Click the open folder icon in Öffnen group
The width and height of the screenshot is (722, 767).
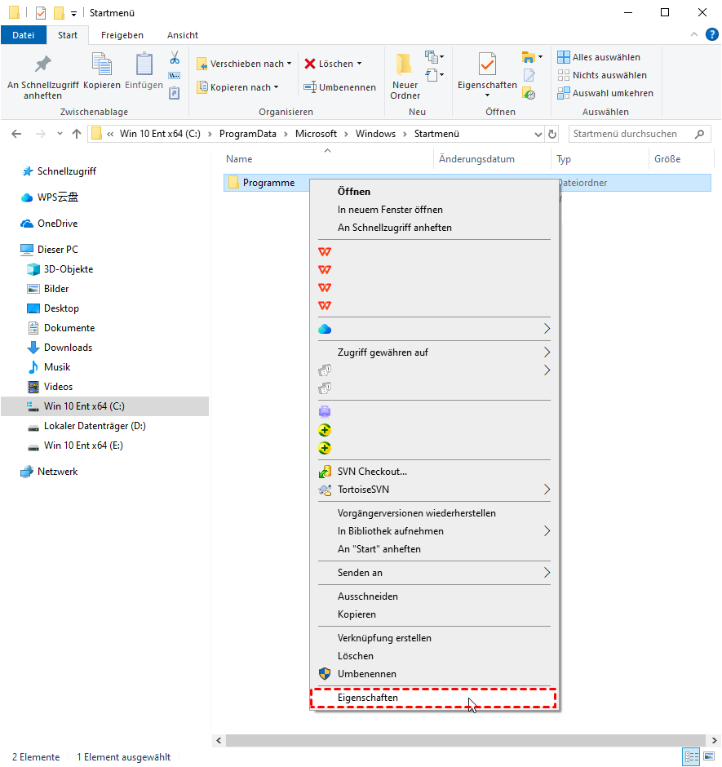tap(529, 57)
